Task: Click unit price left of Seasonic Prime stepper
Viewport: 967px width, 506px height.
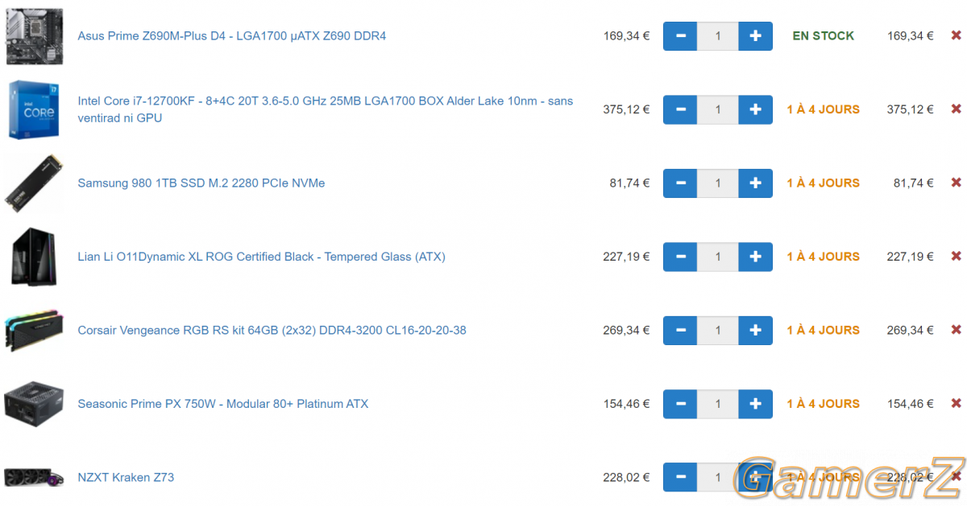Action: pyautogui.click(x=626, y=404)
